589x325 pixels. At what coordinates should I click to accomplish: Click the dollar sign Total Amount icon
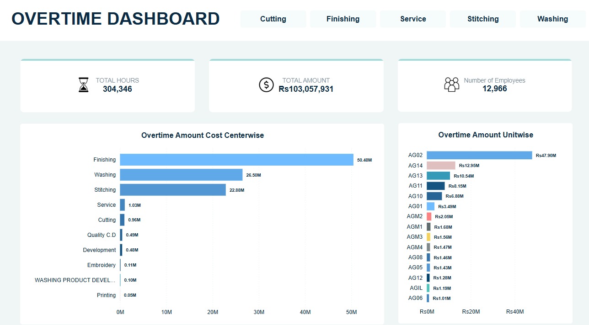coord(266,84)
